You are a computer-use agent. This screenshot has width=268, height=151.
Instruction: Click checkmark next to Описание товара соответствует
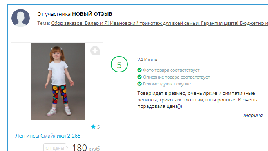point(139,77)
